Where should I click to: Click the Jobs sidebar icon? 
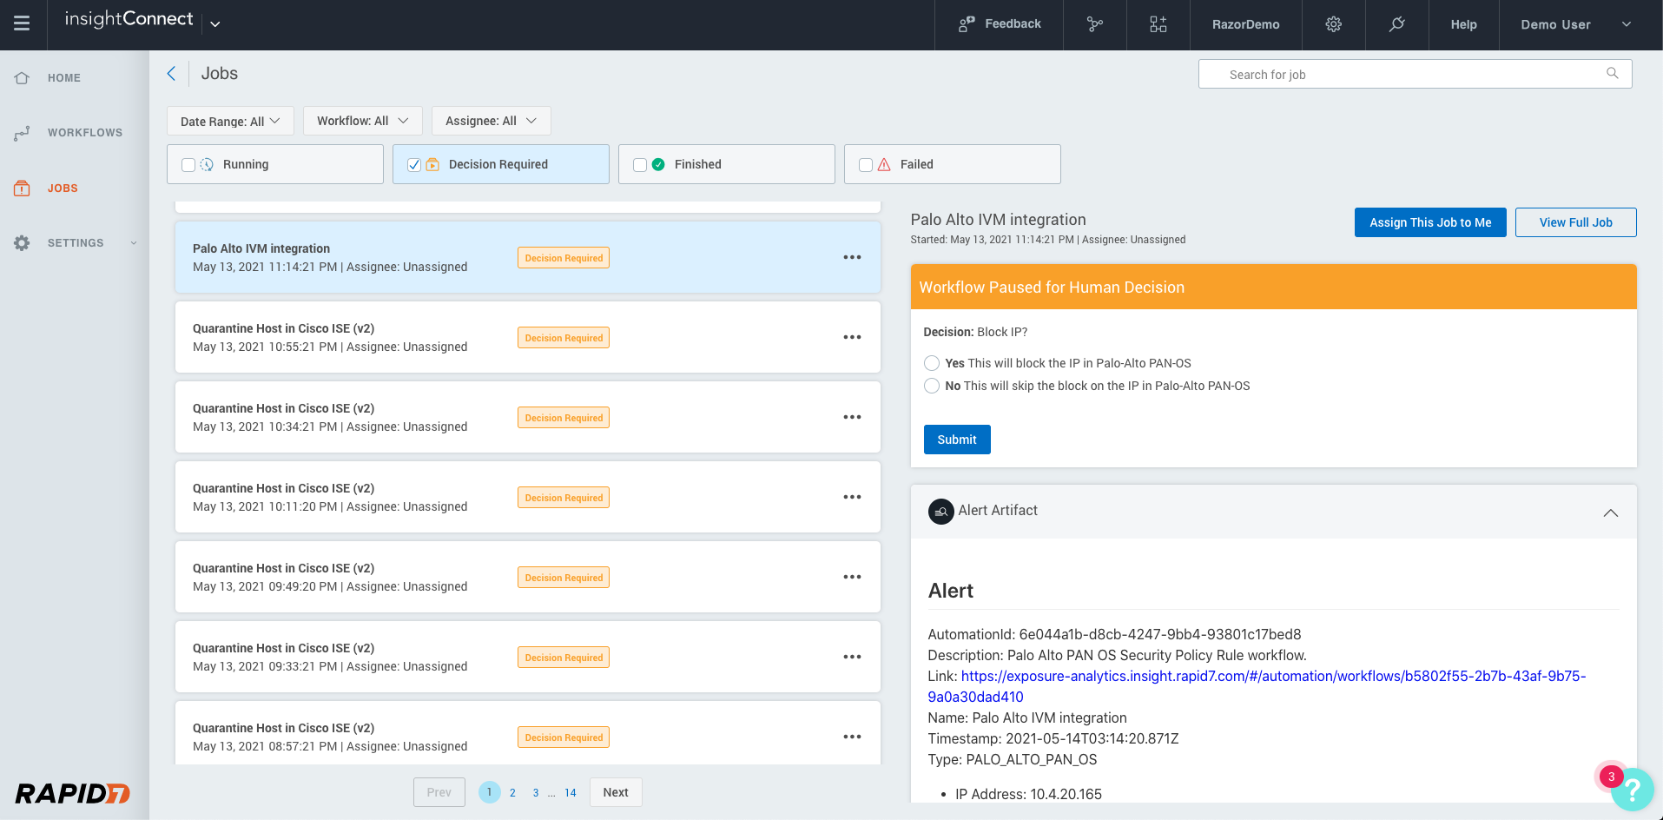pos(22,188)
